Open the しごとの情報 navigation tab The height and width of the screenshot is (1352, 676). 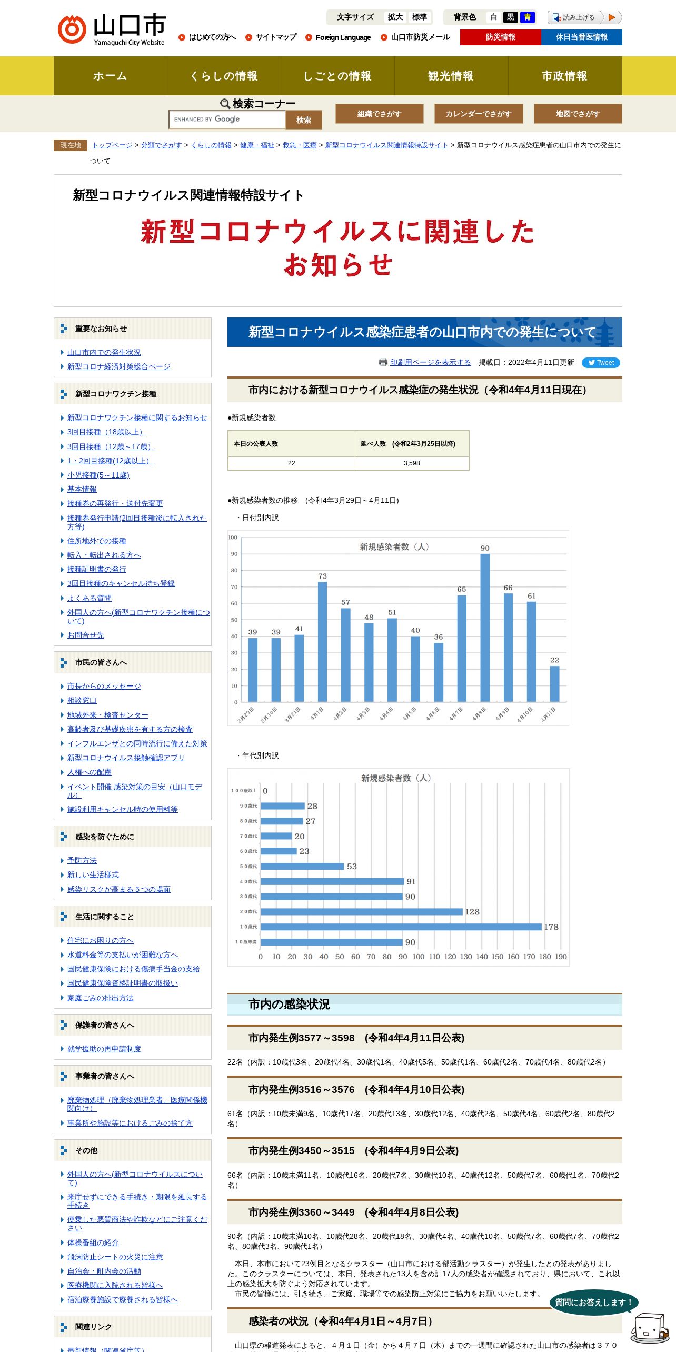coord(338,76)
